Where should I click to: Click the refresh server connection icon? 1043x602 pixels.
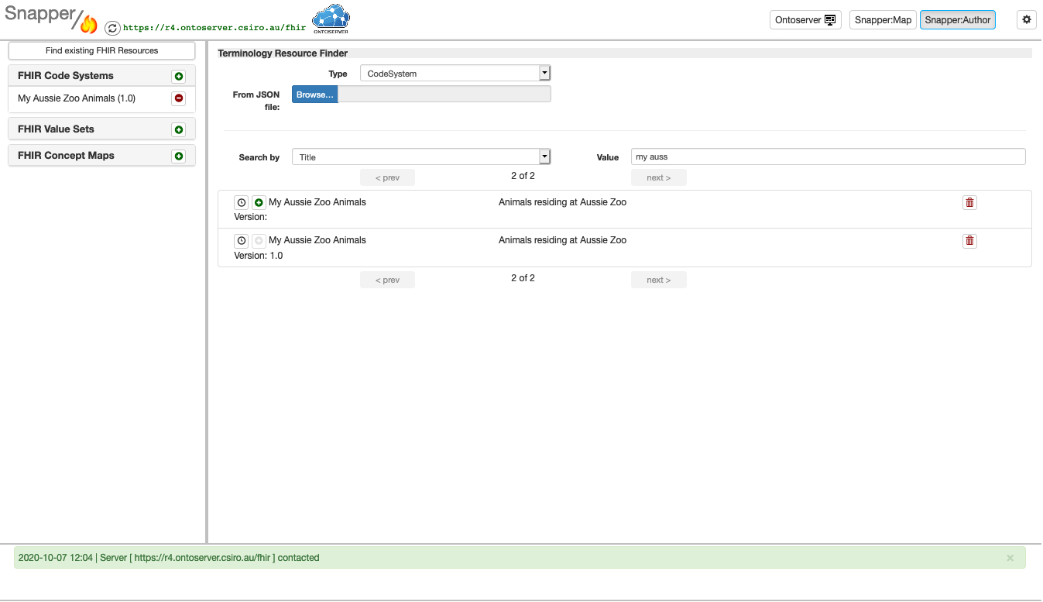(112, 28)
